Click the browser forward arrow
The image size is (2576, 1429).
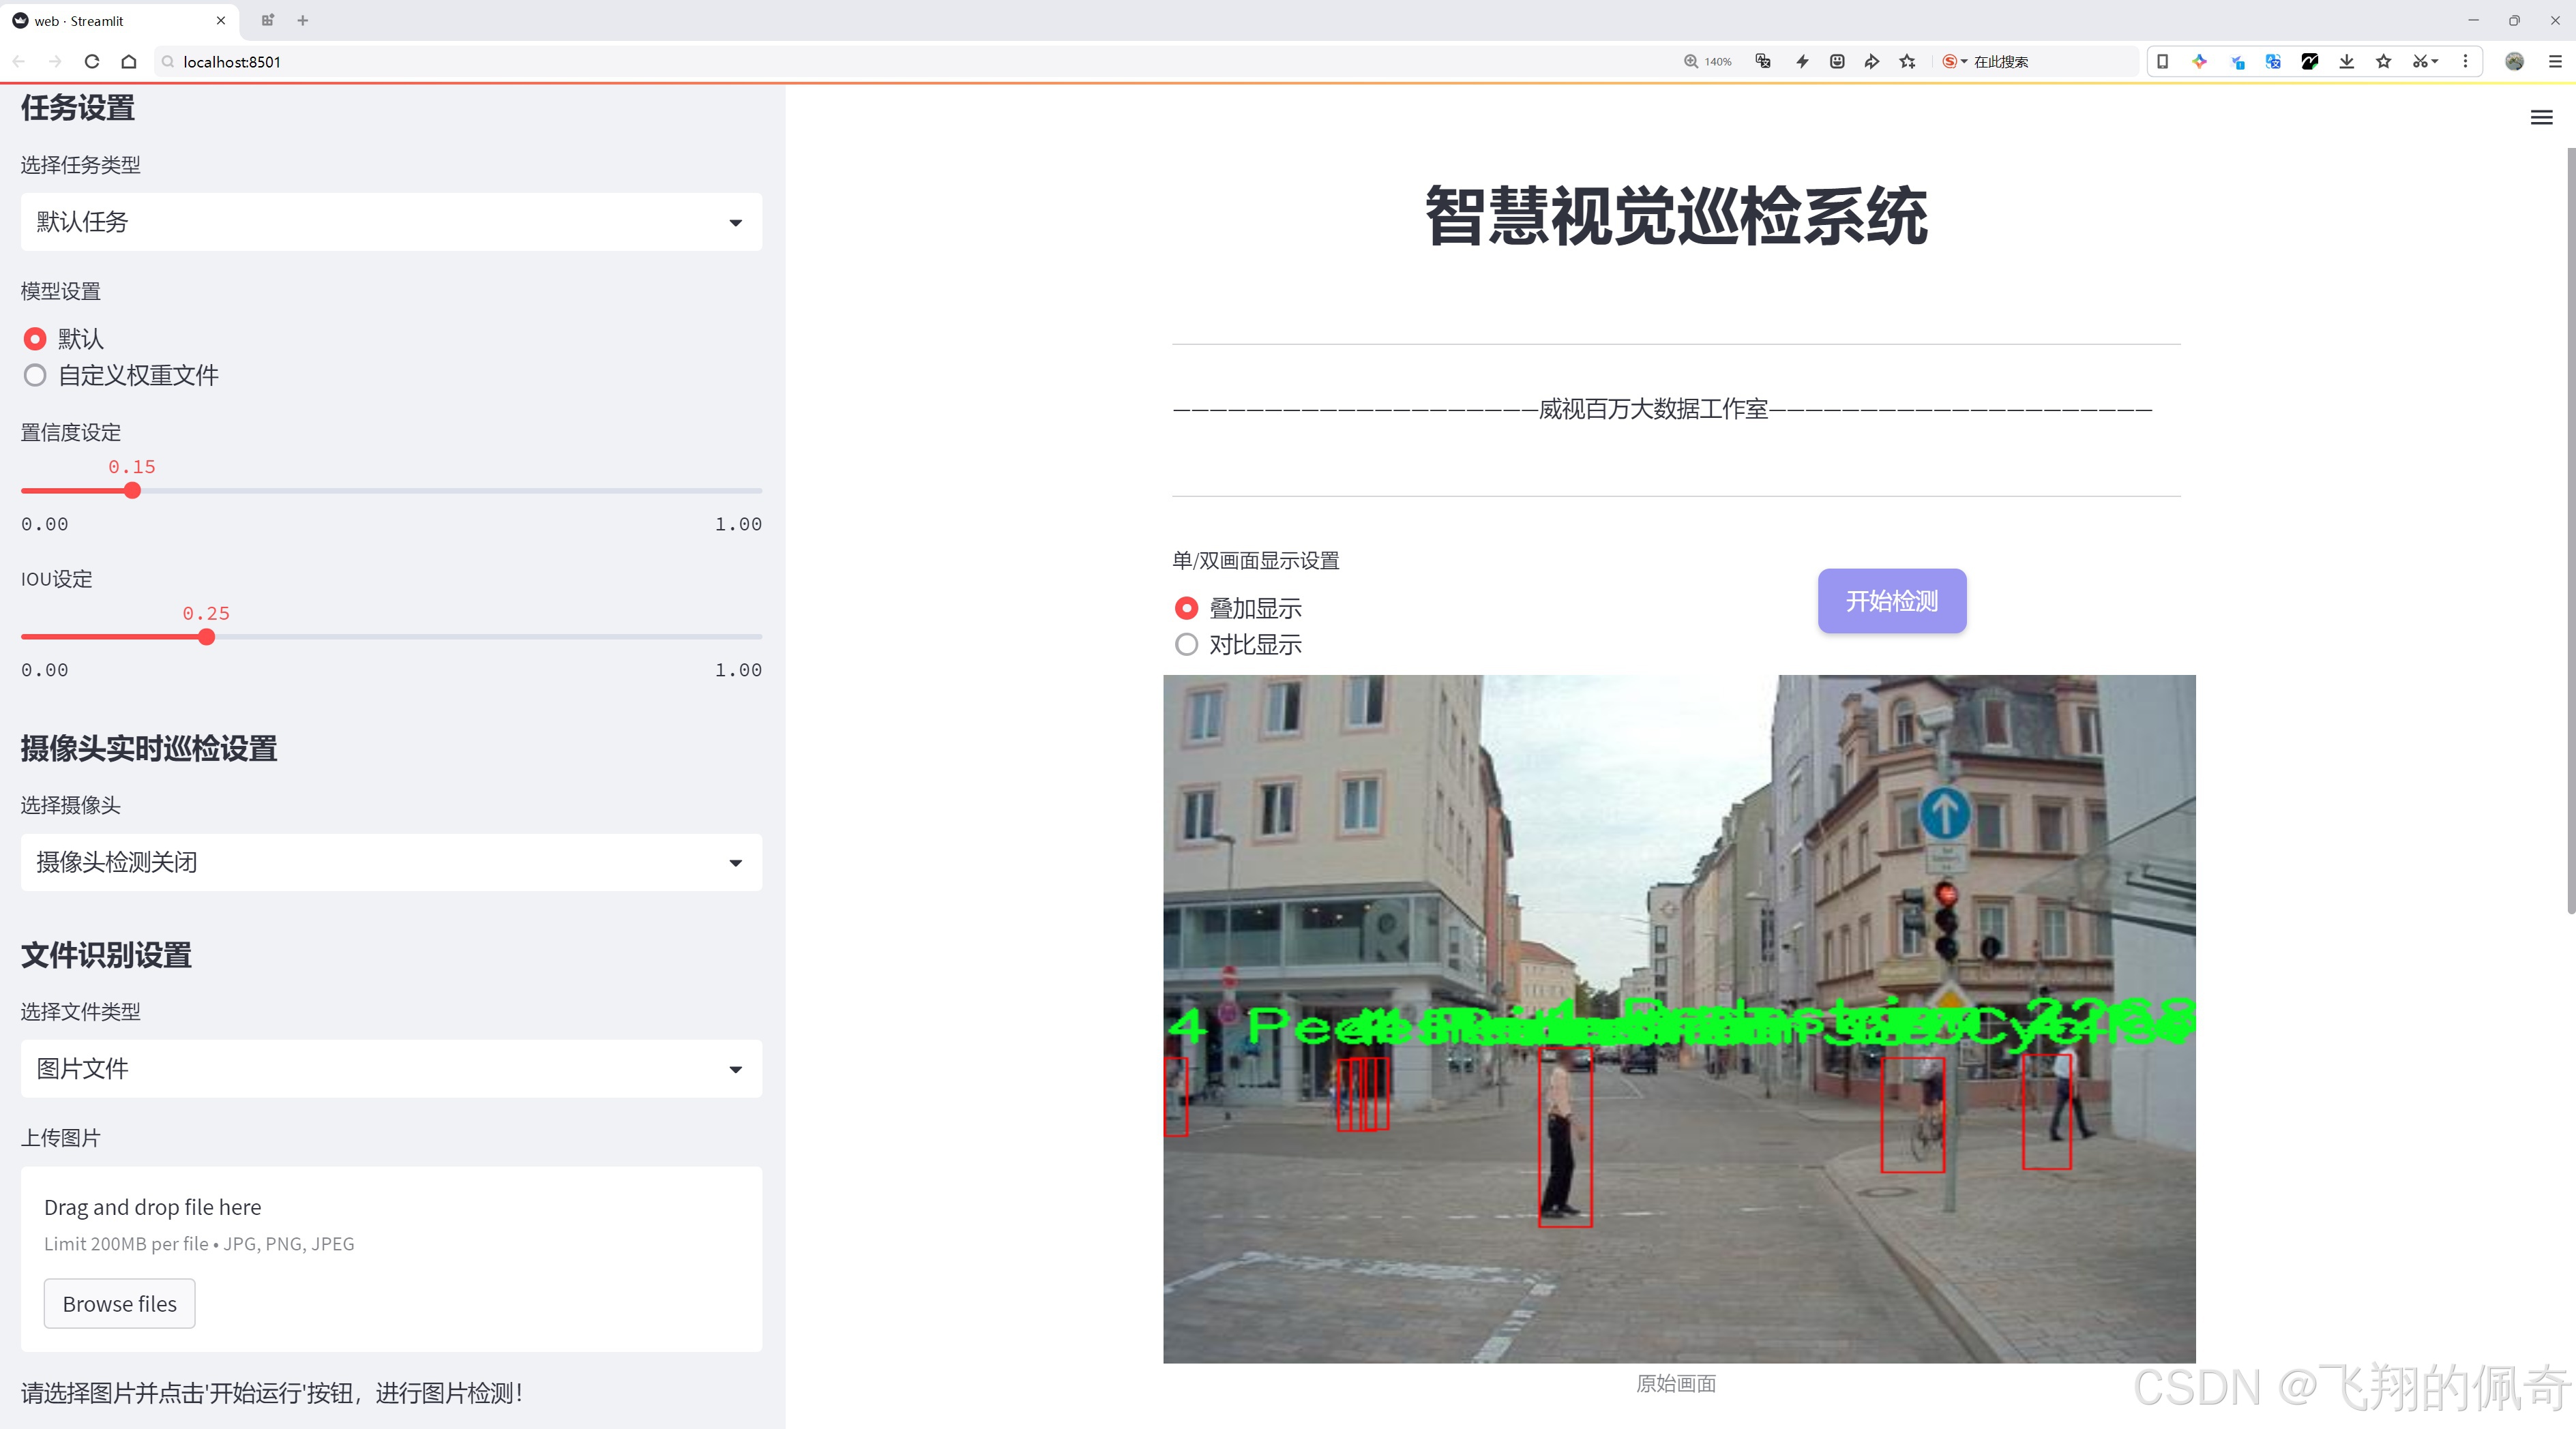click(x=56, y=61)
